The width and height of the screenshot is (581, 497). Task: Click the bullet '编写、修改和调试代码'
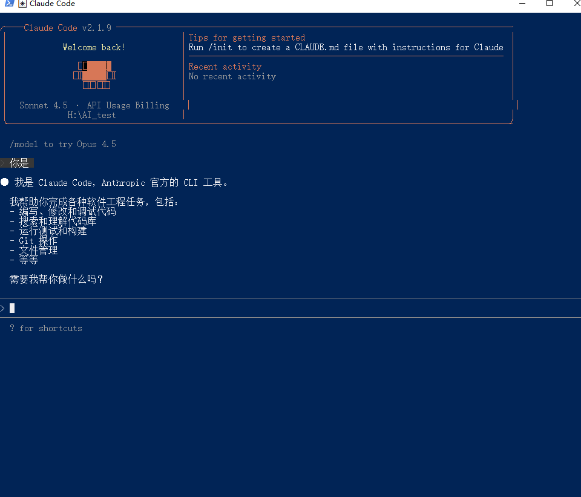(62, 212)
